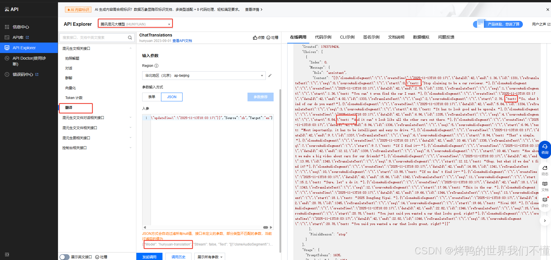Collapse the sidebar with bottom menu icon

coord(7,254)
